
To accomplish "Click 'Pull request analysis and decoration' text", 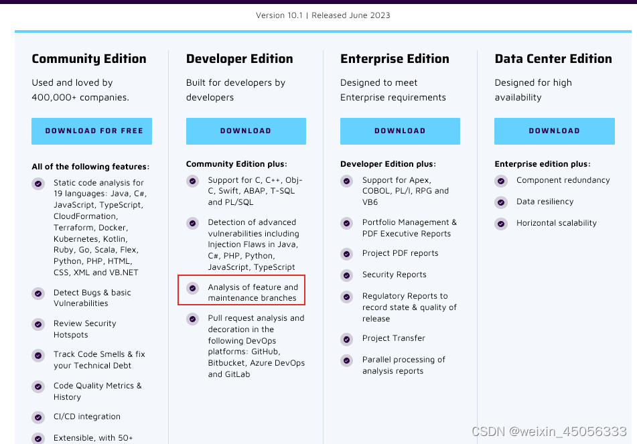I will (x=256, y=346).
